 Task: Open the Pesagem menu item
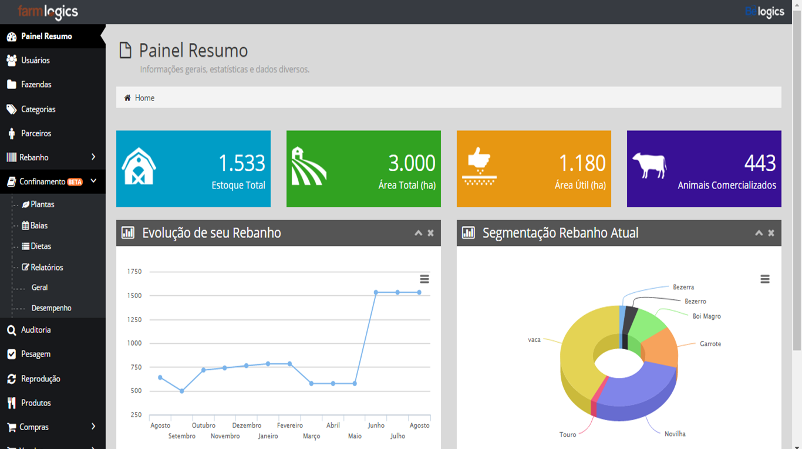36,355
